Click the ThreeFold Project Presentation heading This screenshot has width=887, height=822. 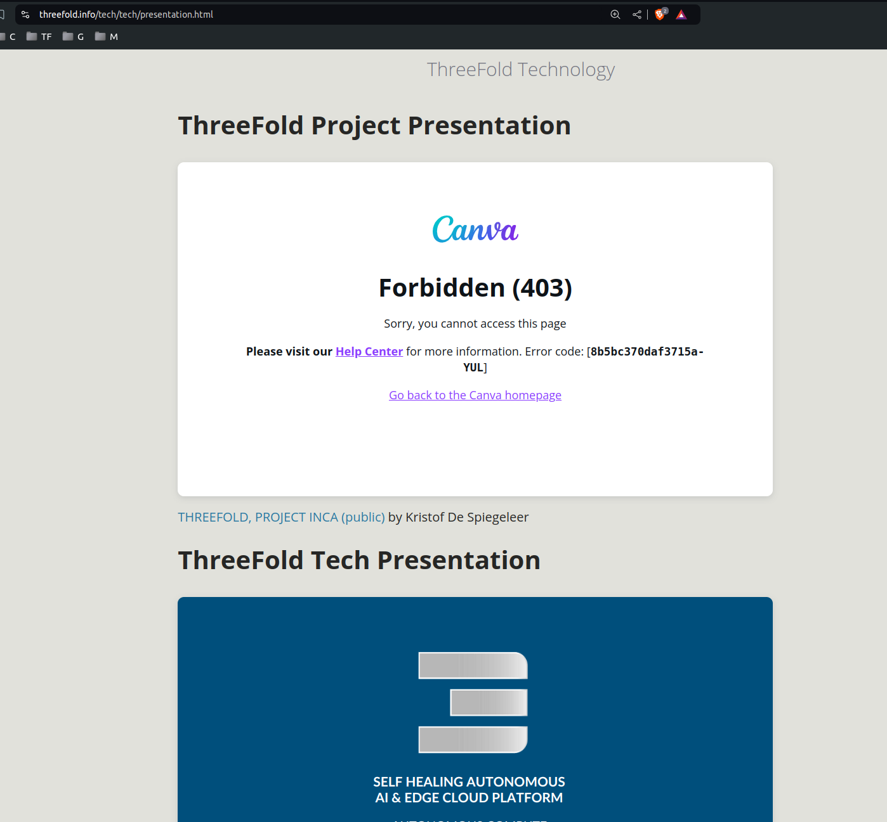[x=374, y=125]
